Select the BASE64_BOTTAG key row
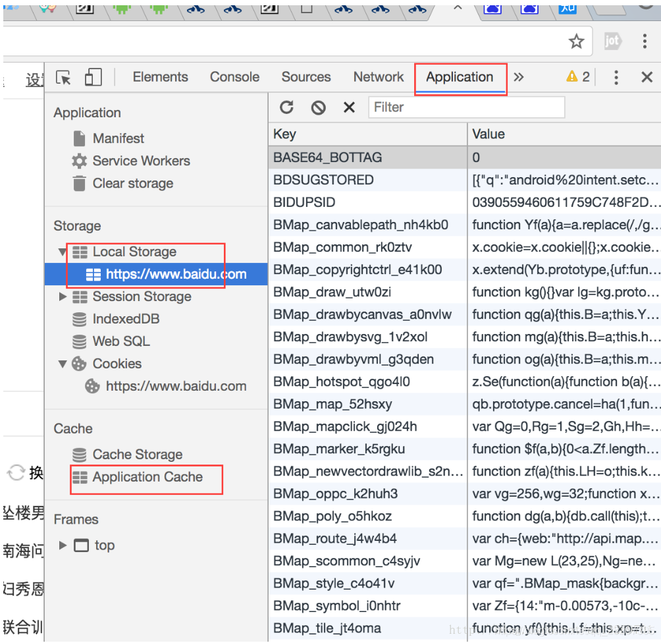Screen dimensions: 661x643 coord(367,157)
